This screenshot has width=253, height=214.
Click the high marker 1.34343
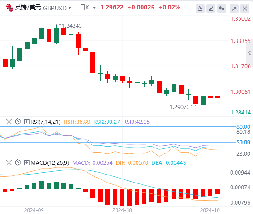(72, 26)
